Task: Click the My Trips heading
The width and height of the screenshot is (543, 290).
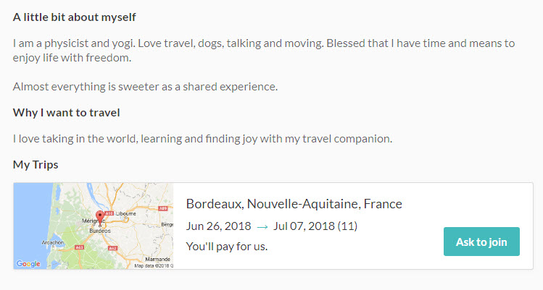Action: pyautogui.click(x=36, y=165)
